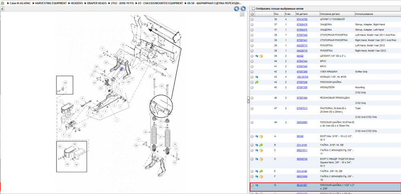Sort by the 'К-во' column header
This screenshot has width=401, height=194.
coord(290,14)
